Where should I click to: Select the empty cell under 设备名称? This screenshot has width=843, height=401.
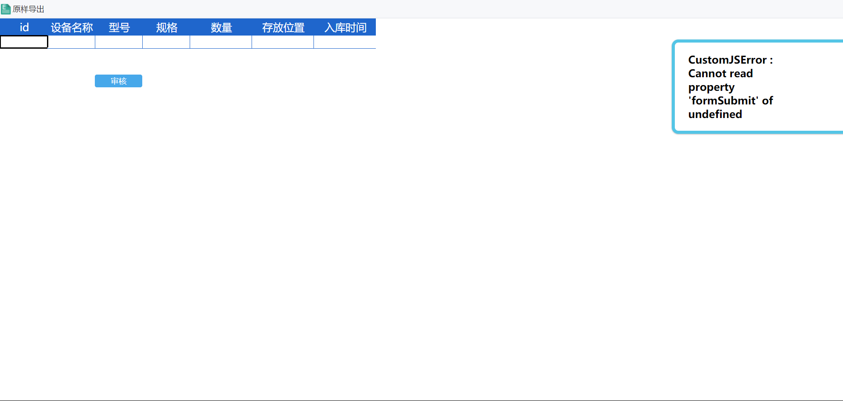pyautogui.click(x=72, y=42)
